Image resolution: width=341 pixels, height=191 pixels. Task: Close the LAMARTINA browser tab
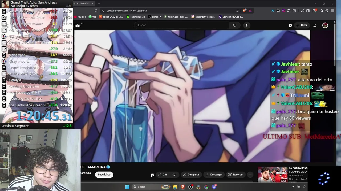point(92,3)
